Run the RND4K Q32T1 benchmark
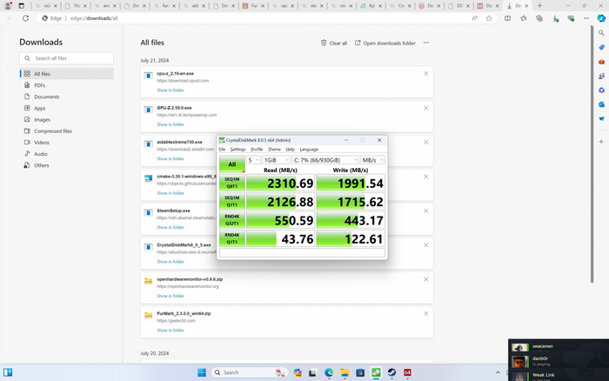The image size is (609, 381). click(231, 221)
